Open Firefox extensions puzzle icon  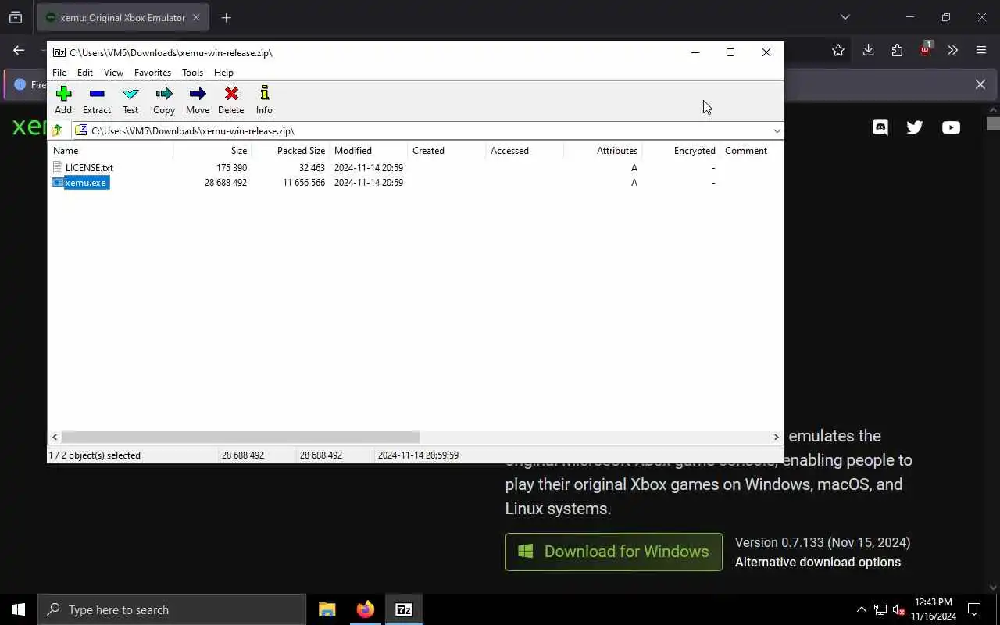click(897, 50)
